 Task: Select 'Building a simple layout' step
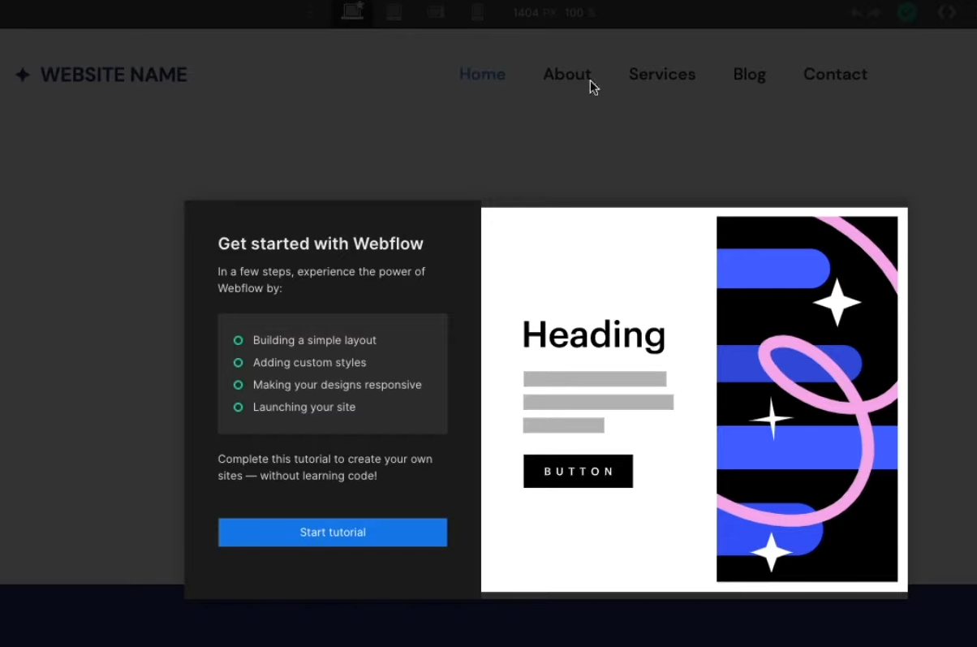pyautogui.click(x=315, y=340)
